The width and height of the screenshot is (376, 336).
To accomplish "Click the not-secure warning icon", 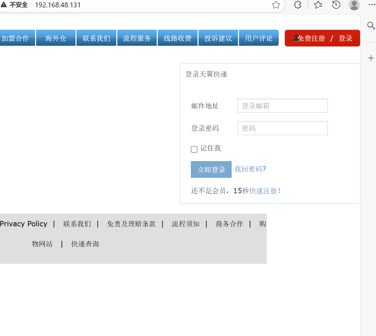I will [x=4, y=5].
